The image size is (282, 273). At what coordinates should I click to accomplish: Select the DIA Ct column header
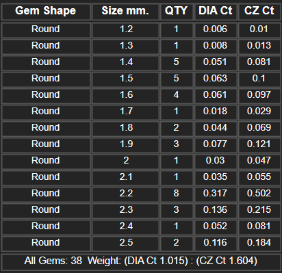(216, 11)
